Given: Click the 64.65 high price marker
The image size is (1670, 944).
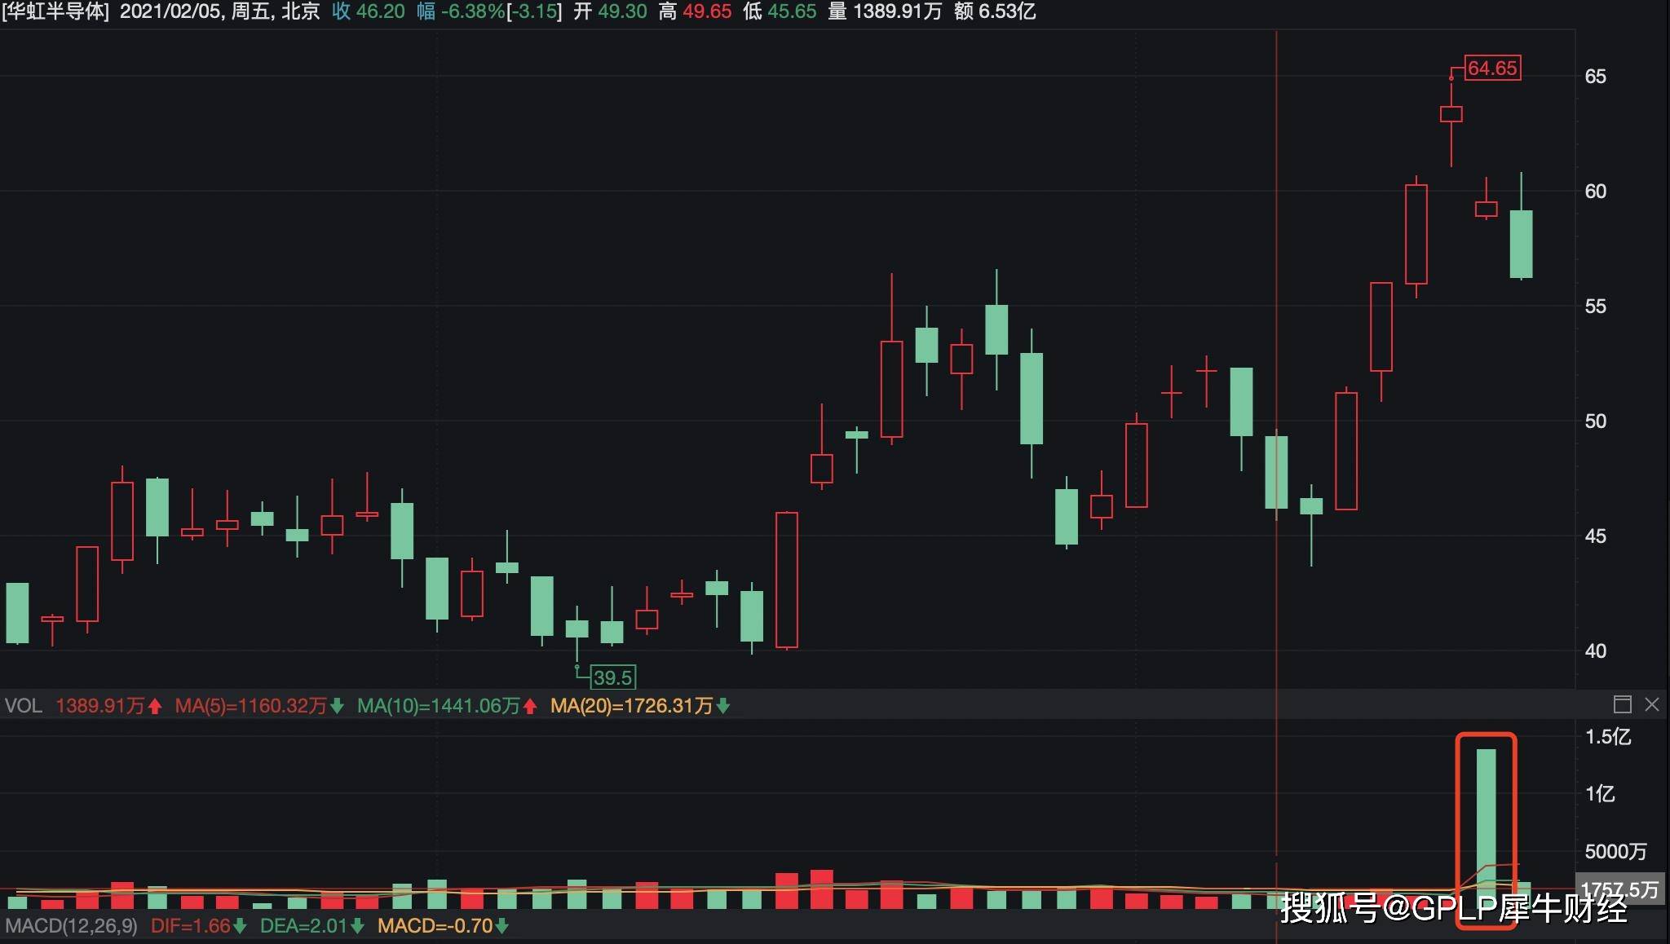Looking at the screenshot, I should click(1492, 68).
